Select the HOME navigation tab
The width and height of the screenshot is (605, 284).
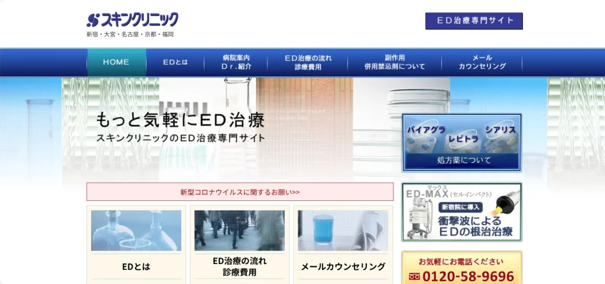(x=116, y=62)
